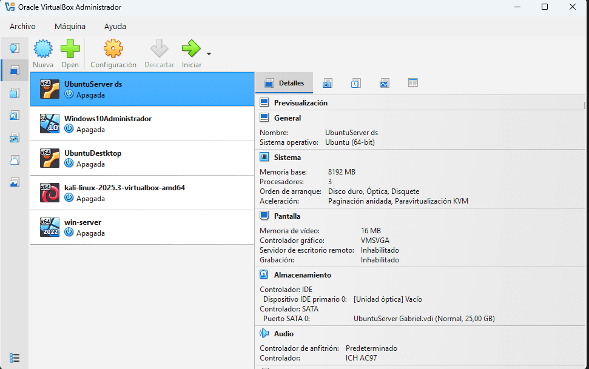Switch to the Detalles tab
589x369 pixels.
click(284, 83)
